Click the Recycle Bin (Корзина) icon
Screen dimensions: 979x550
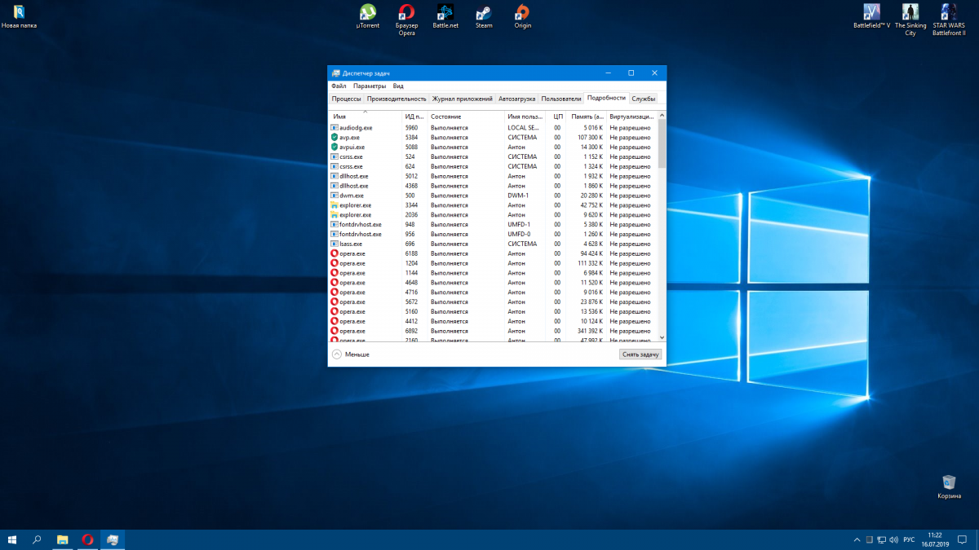[949, 482]
